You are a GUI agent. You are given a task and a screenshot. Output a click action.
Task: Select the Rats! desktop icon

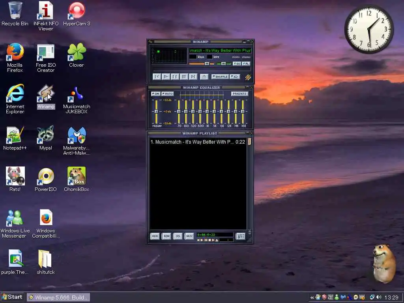point(15,179)
